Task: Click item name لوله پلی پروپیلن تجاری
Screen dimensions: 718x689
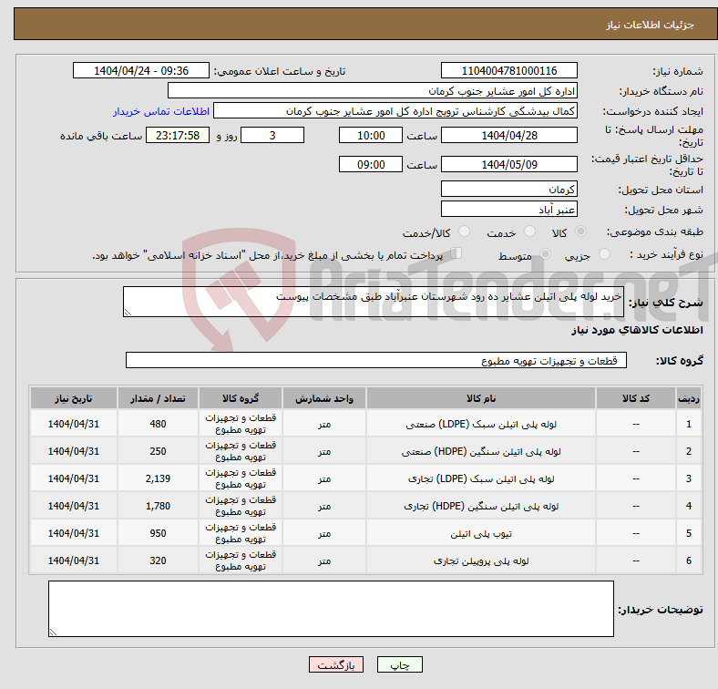Action: [x=481, y=560]
